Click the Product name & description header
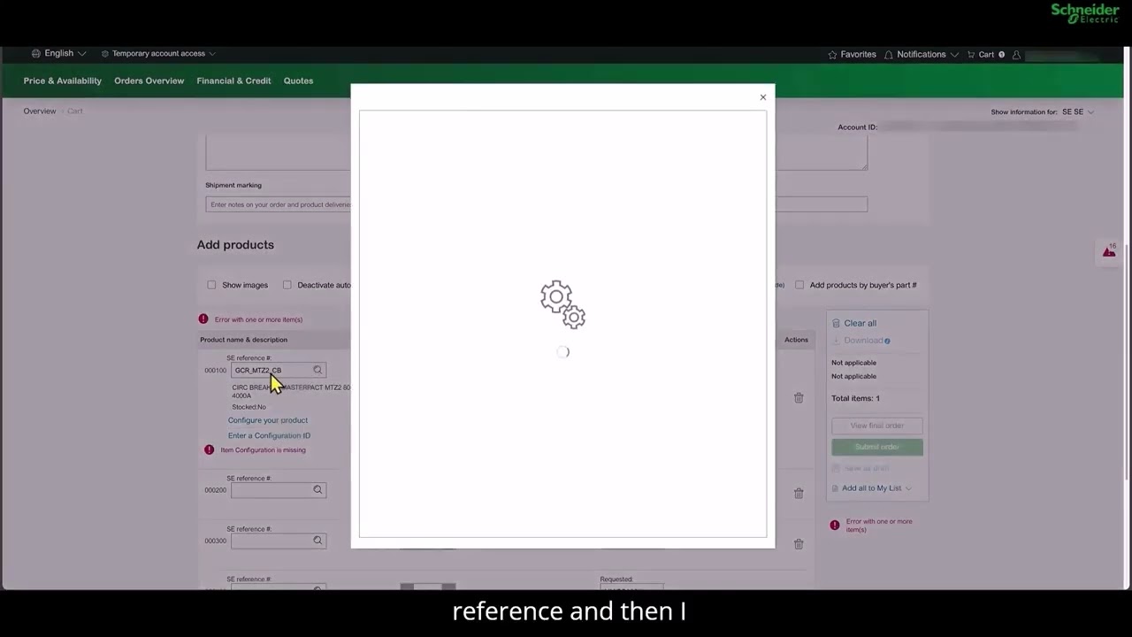1132x637 pixels. [x=243, y=340]
